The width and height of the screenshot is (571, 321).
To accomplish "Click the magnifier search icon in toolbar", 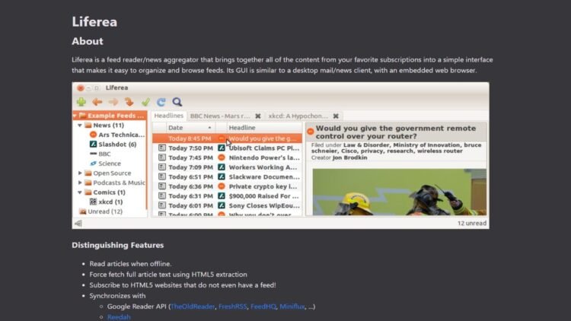I will 177,102.
